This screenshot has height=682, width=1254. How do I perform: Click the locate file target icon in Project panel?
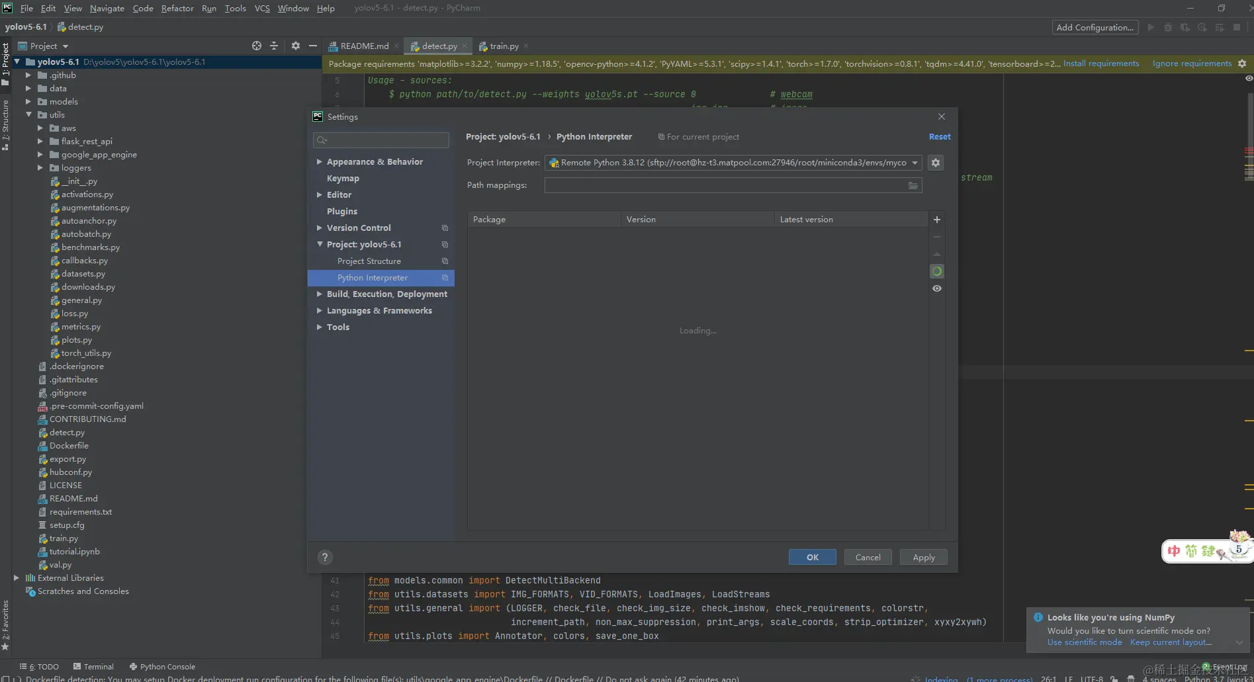(x=257, y=46)
